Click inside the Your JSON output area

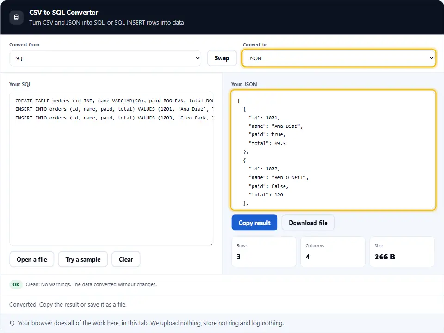point(333,151)
